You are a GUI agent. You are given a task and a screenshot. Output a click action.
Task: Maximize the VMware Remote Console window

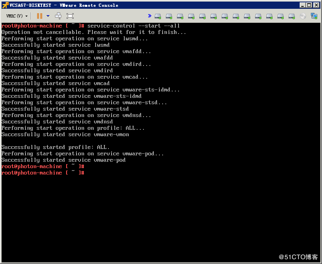[309, 5]
